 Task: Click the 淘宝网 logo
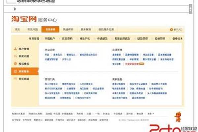point(24,19)
